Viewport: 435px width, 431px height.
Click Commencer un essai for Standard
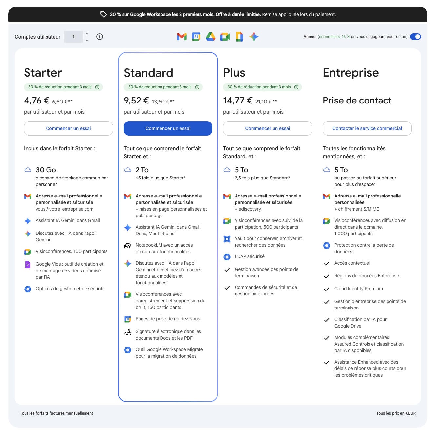168,128
